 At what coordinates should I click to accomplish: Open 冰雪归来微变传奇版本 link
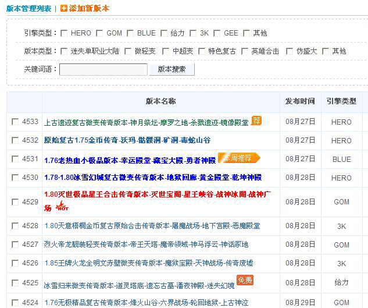coord(139,286)
